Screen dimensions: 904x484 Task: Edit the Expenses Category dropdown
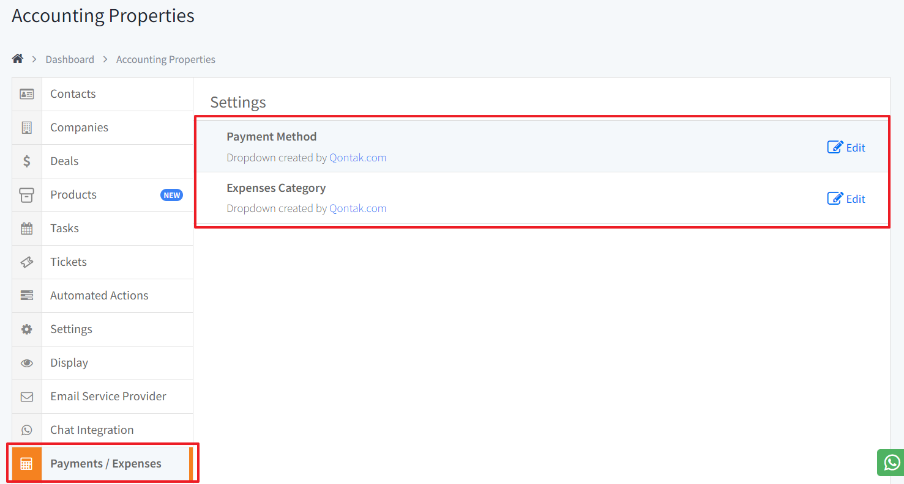tap(846, 198)
